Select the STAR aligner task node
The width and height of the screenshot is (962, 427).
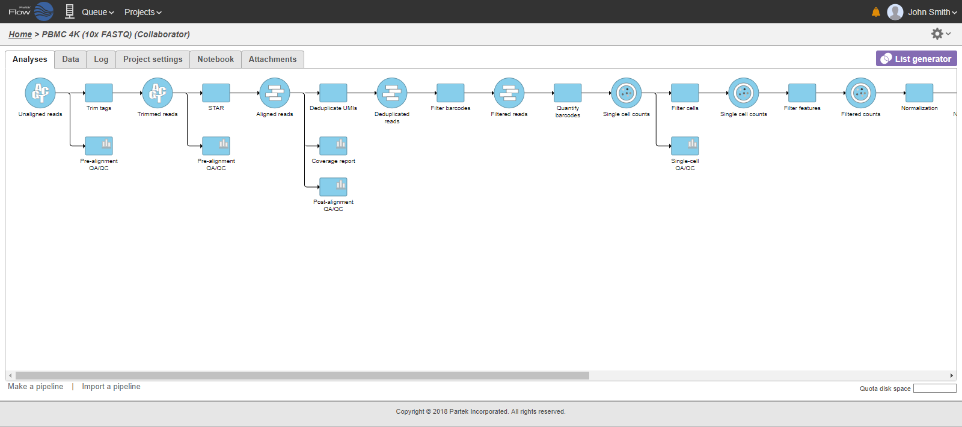pos(216,93)
